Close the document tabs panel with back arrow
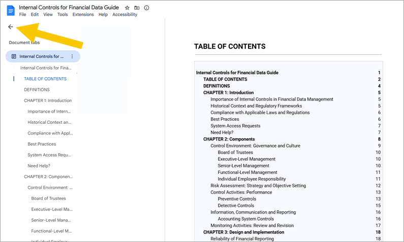The height and width of the screenshot is (242, 404). 11,27
